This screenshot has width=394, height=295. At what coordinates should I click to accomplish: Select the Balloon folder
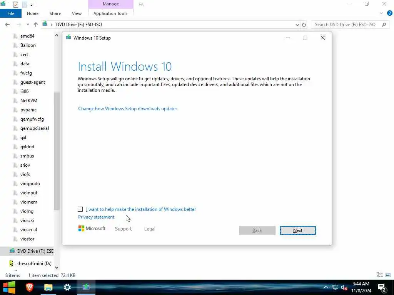click(x=28, y=45)
